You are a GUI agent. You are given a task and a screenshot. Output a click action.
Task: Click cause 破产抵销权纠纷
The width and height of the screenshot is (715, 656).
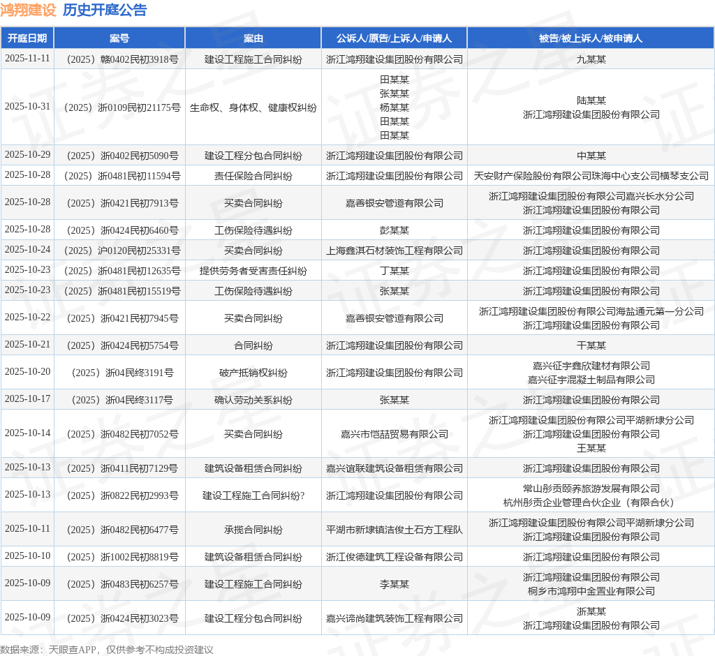[x=253, y=373]
